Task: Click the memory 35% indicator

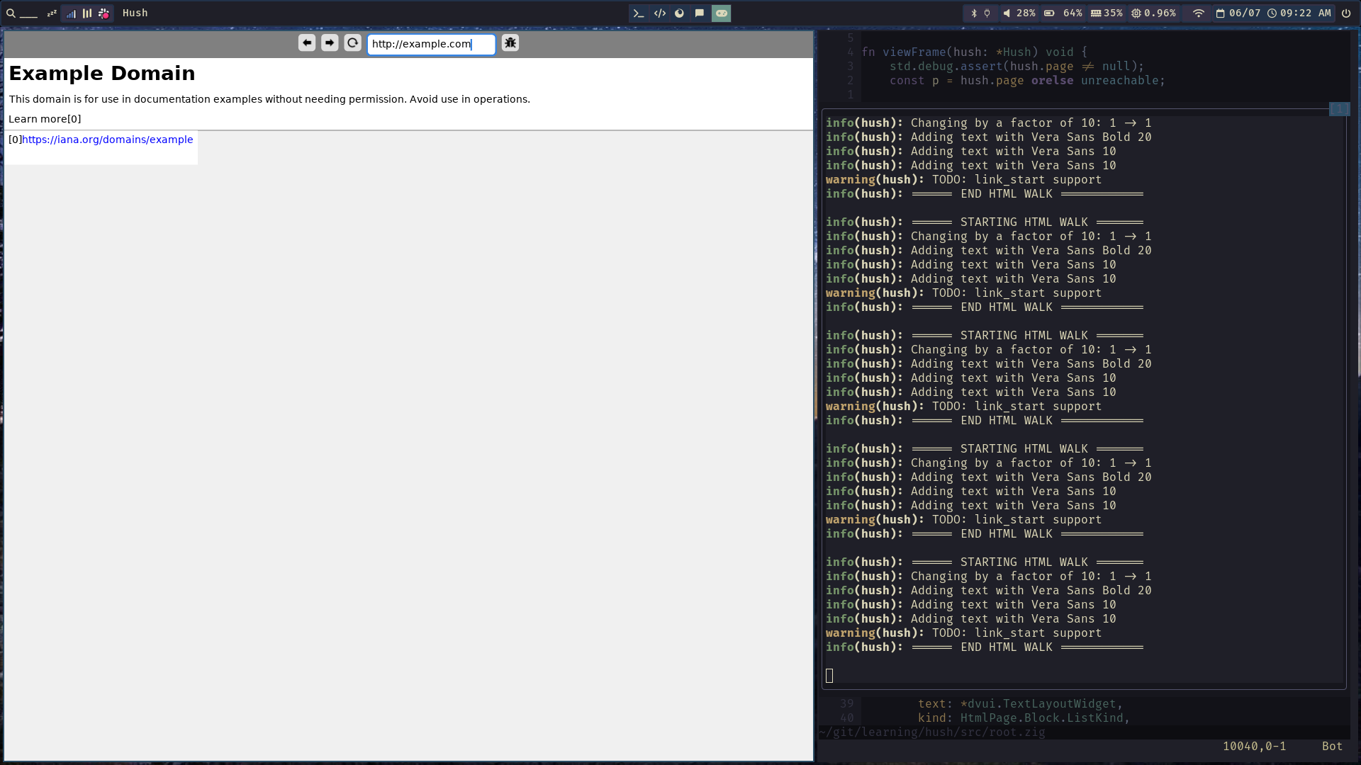Action: click(x=1107, y=13)
